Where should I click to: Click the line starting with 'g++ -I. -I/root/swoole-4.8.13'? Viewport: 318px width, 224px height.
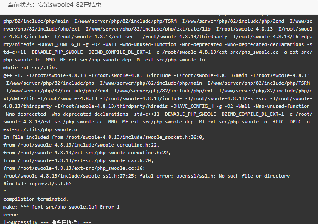pos(156,75)
